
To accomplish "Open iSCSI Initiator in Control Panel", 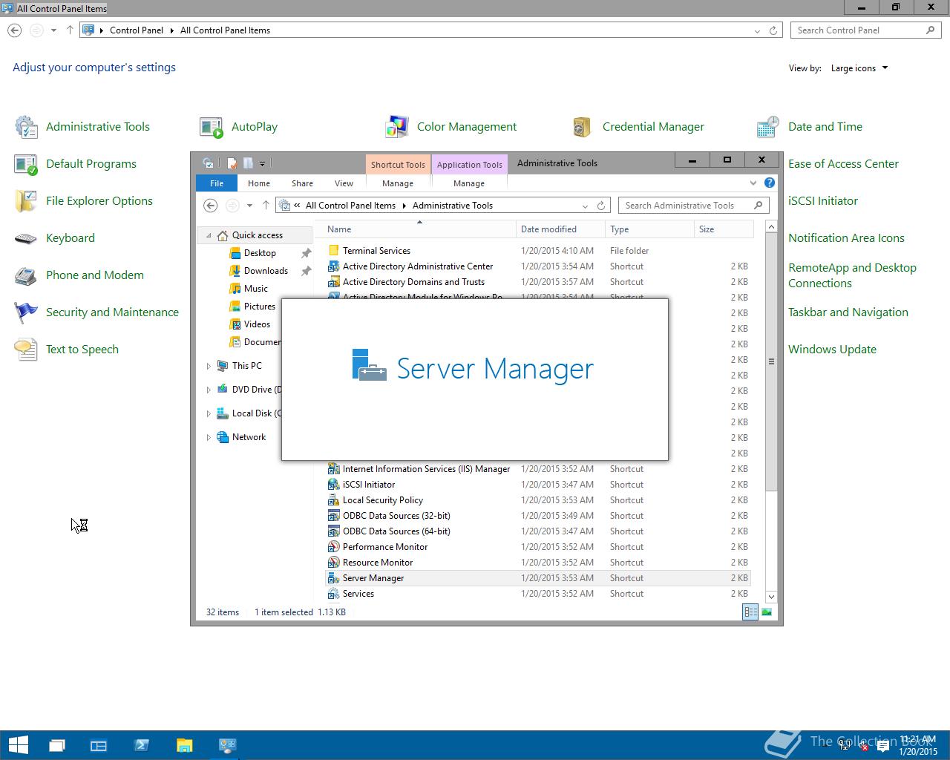I will point(823,201).
